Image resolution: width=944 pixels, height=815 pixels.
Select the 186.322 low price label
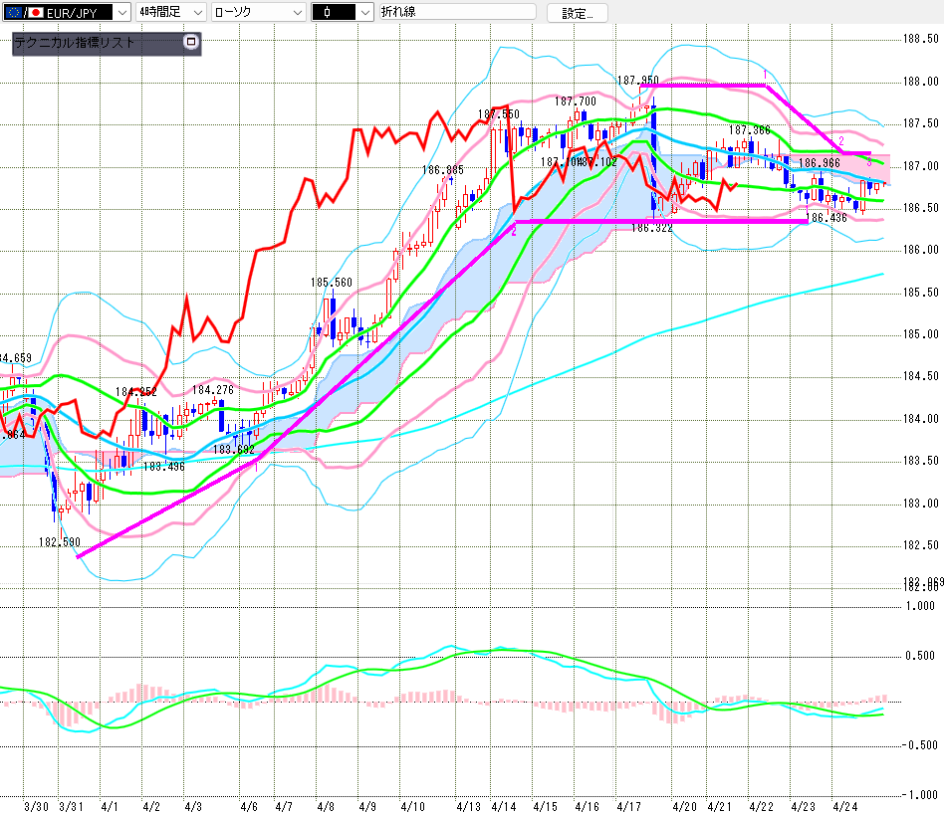pyautogui.click(x=652, y=228)
